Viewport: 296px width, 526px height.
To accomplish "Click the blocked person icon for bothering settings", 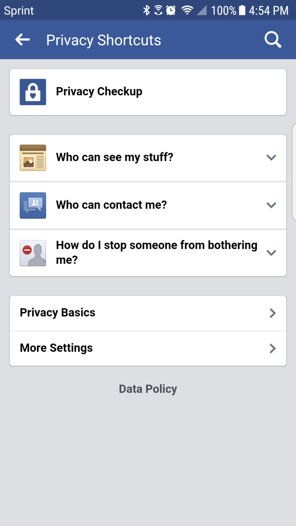I will pyautogui.click(x=33, y=253).
